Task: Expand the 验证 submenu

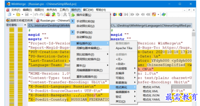Action: tap(123, 97)
